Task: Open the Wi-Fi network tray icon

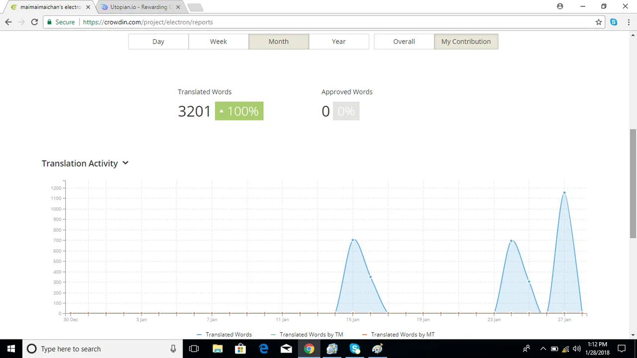Action: [566, 349]
